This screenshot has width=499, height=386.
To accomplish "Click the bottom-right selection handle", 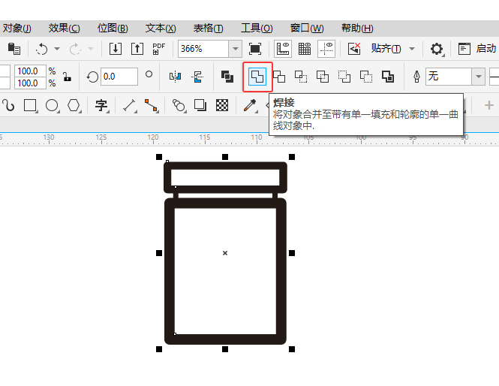I will coord(291,349).
